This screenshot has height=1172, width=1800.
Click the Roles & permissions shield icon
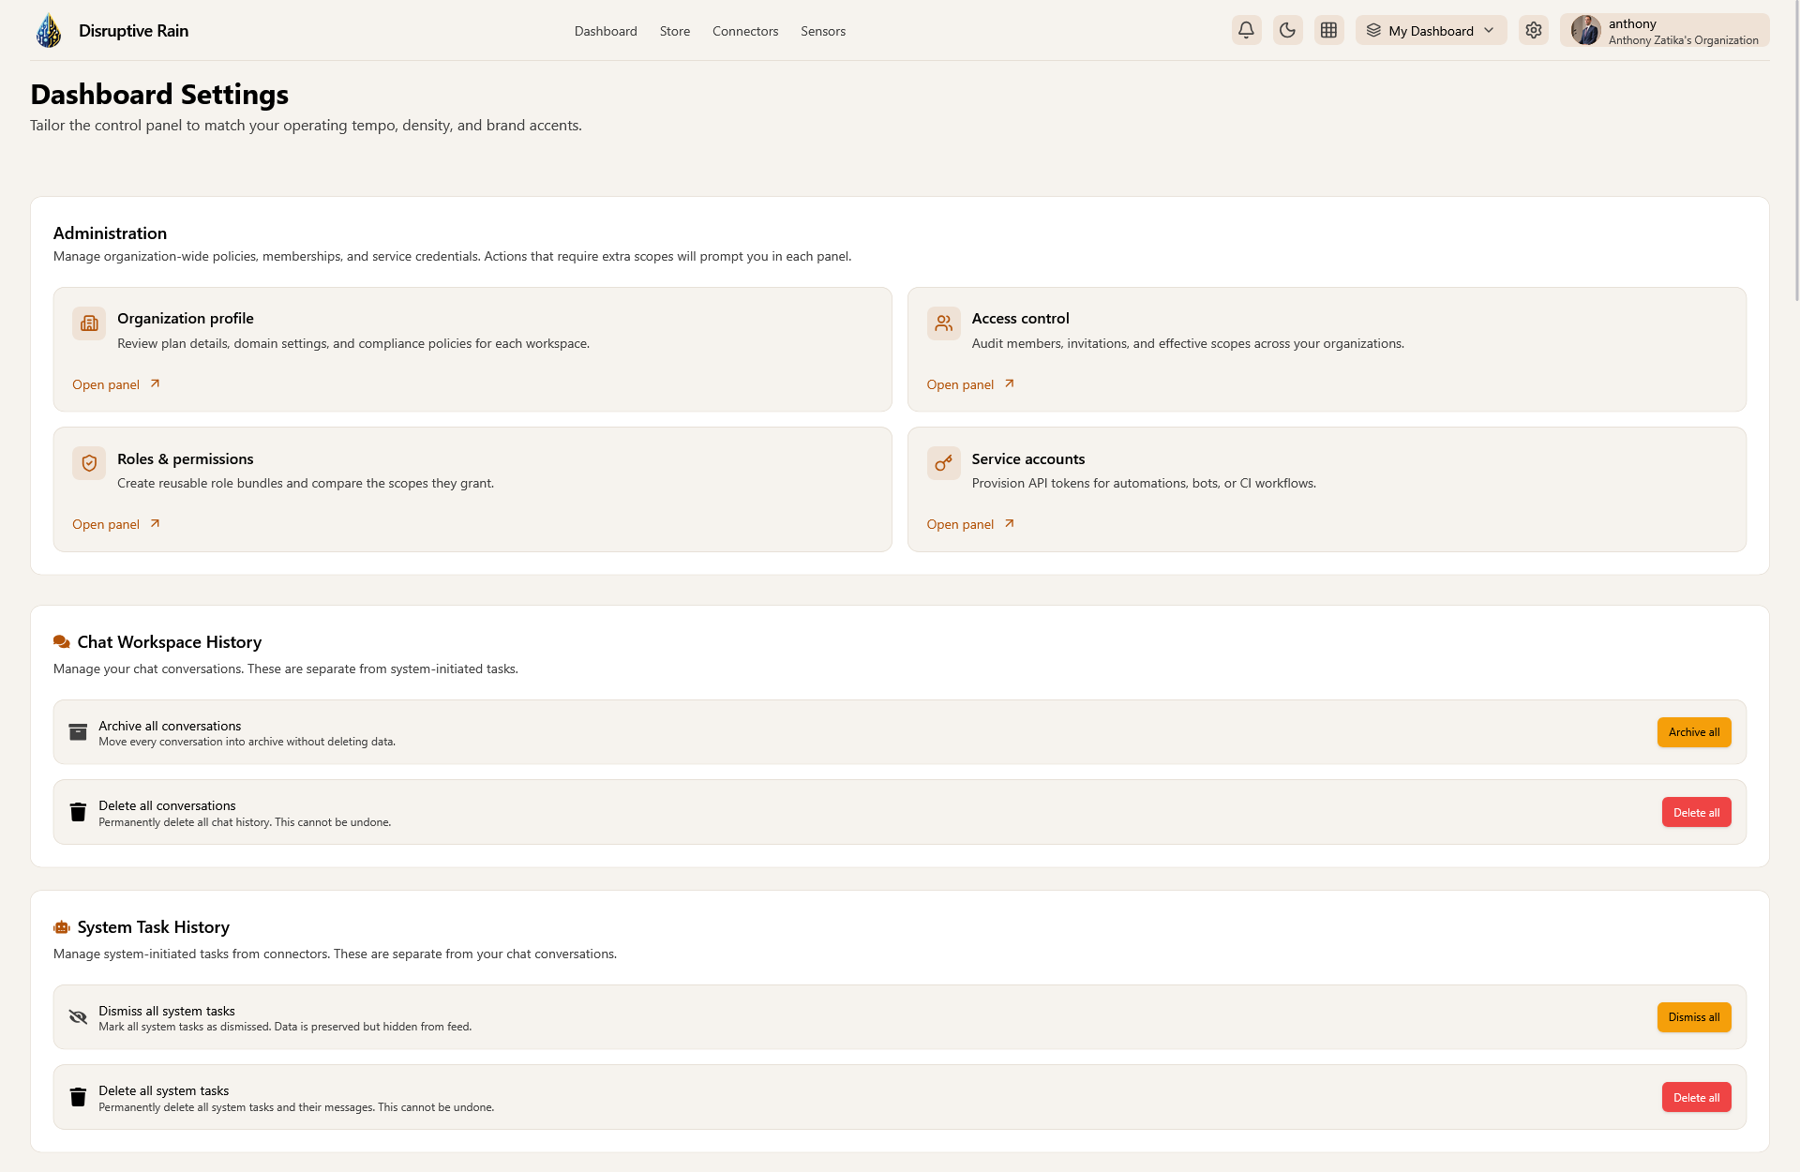88,463
